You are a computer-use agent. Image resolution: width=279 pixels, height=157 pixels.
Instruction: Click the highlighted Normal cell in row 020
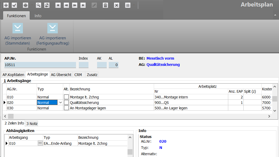(47, 103)
